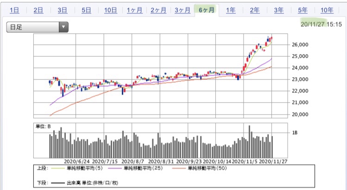Screen dimensions: 347x190
Task: Open the 5年 chart view
Action: tap(303, 10)
